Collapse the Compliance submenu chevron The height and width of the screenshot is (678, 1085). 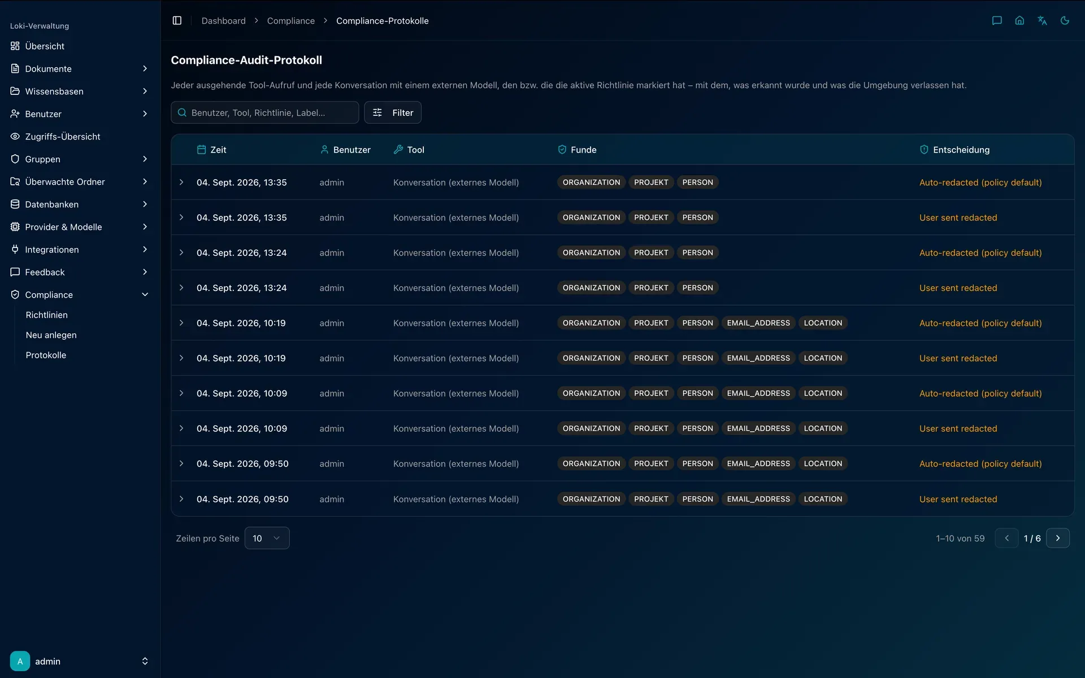point(145,294)
